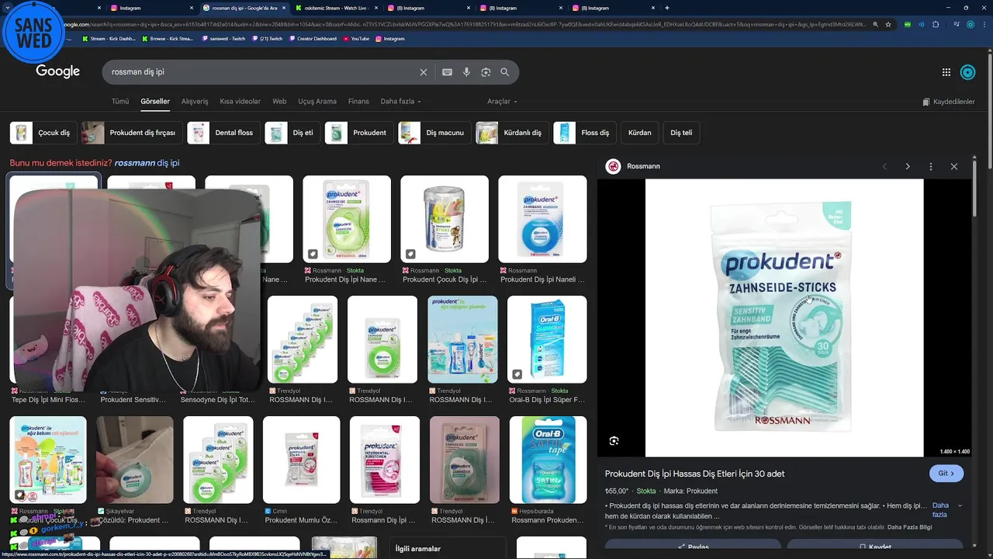Search inside image with the Lens icon on preview
This screenshot has width=993, height=559.
[x=614, y=441]
